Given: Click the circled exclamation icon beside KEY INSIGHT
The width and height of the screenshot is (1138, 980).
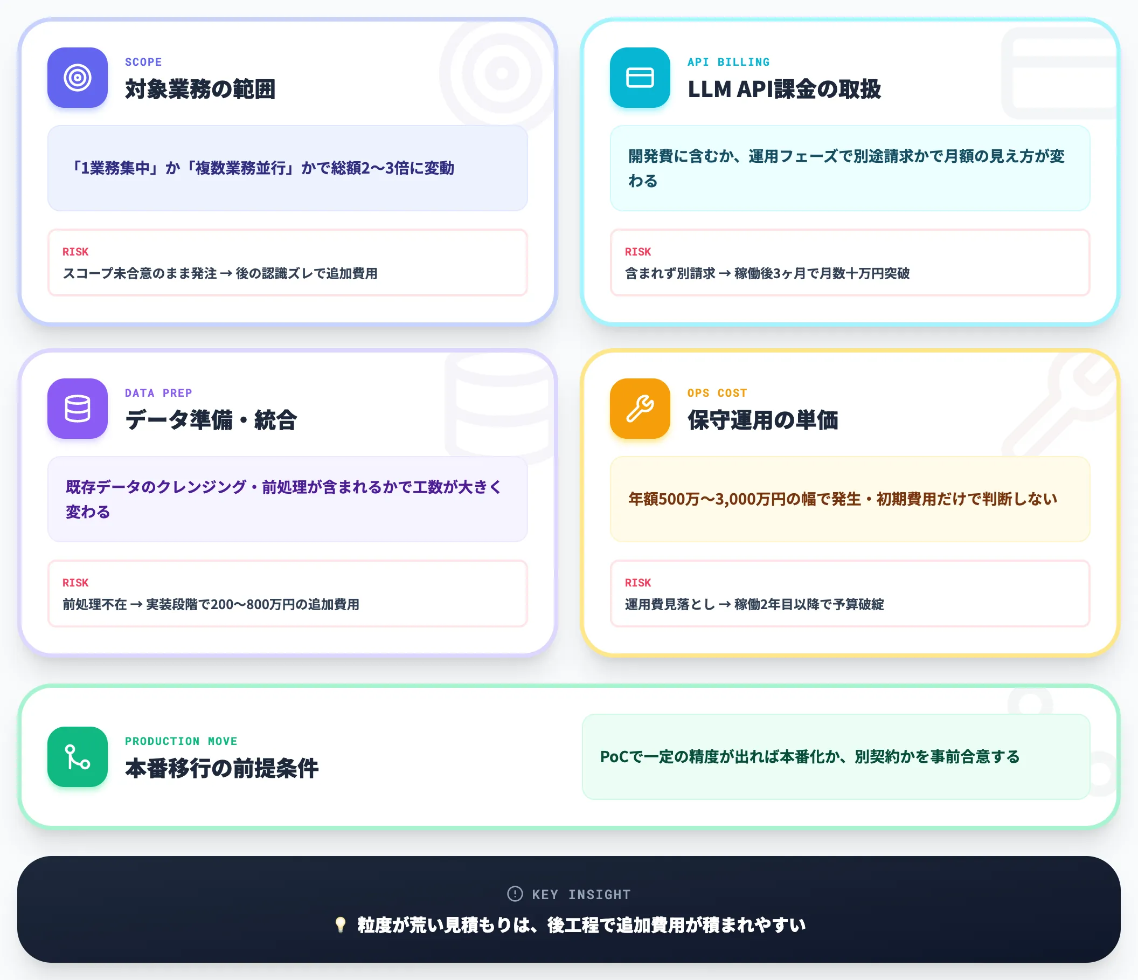Looking at the screenshot, I should pos(515,894).
